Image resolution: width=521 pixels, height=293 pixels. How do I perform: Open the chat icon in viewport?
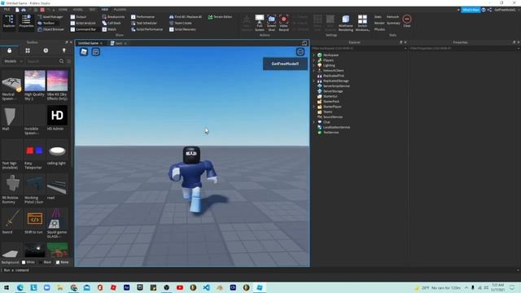pyautogui.click(x=96, y=51)
